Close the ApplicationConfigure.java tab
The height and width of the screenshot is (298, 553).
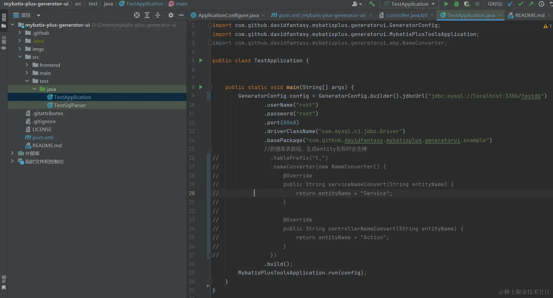(x=264, y=15)
